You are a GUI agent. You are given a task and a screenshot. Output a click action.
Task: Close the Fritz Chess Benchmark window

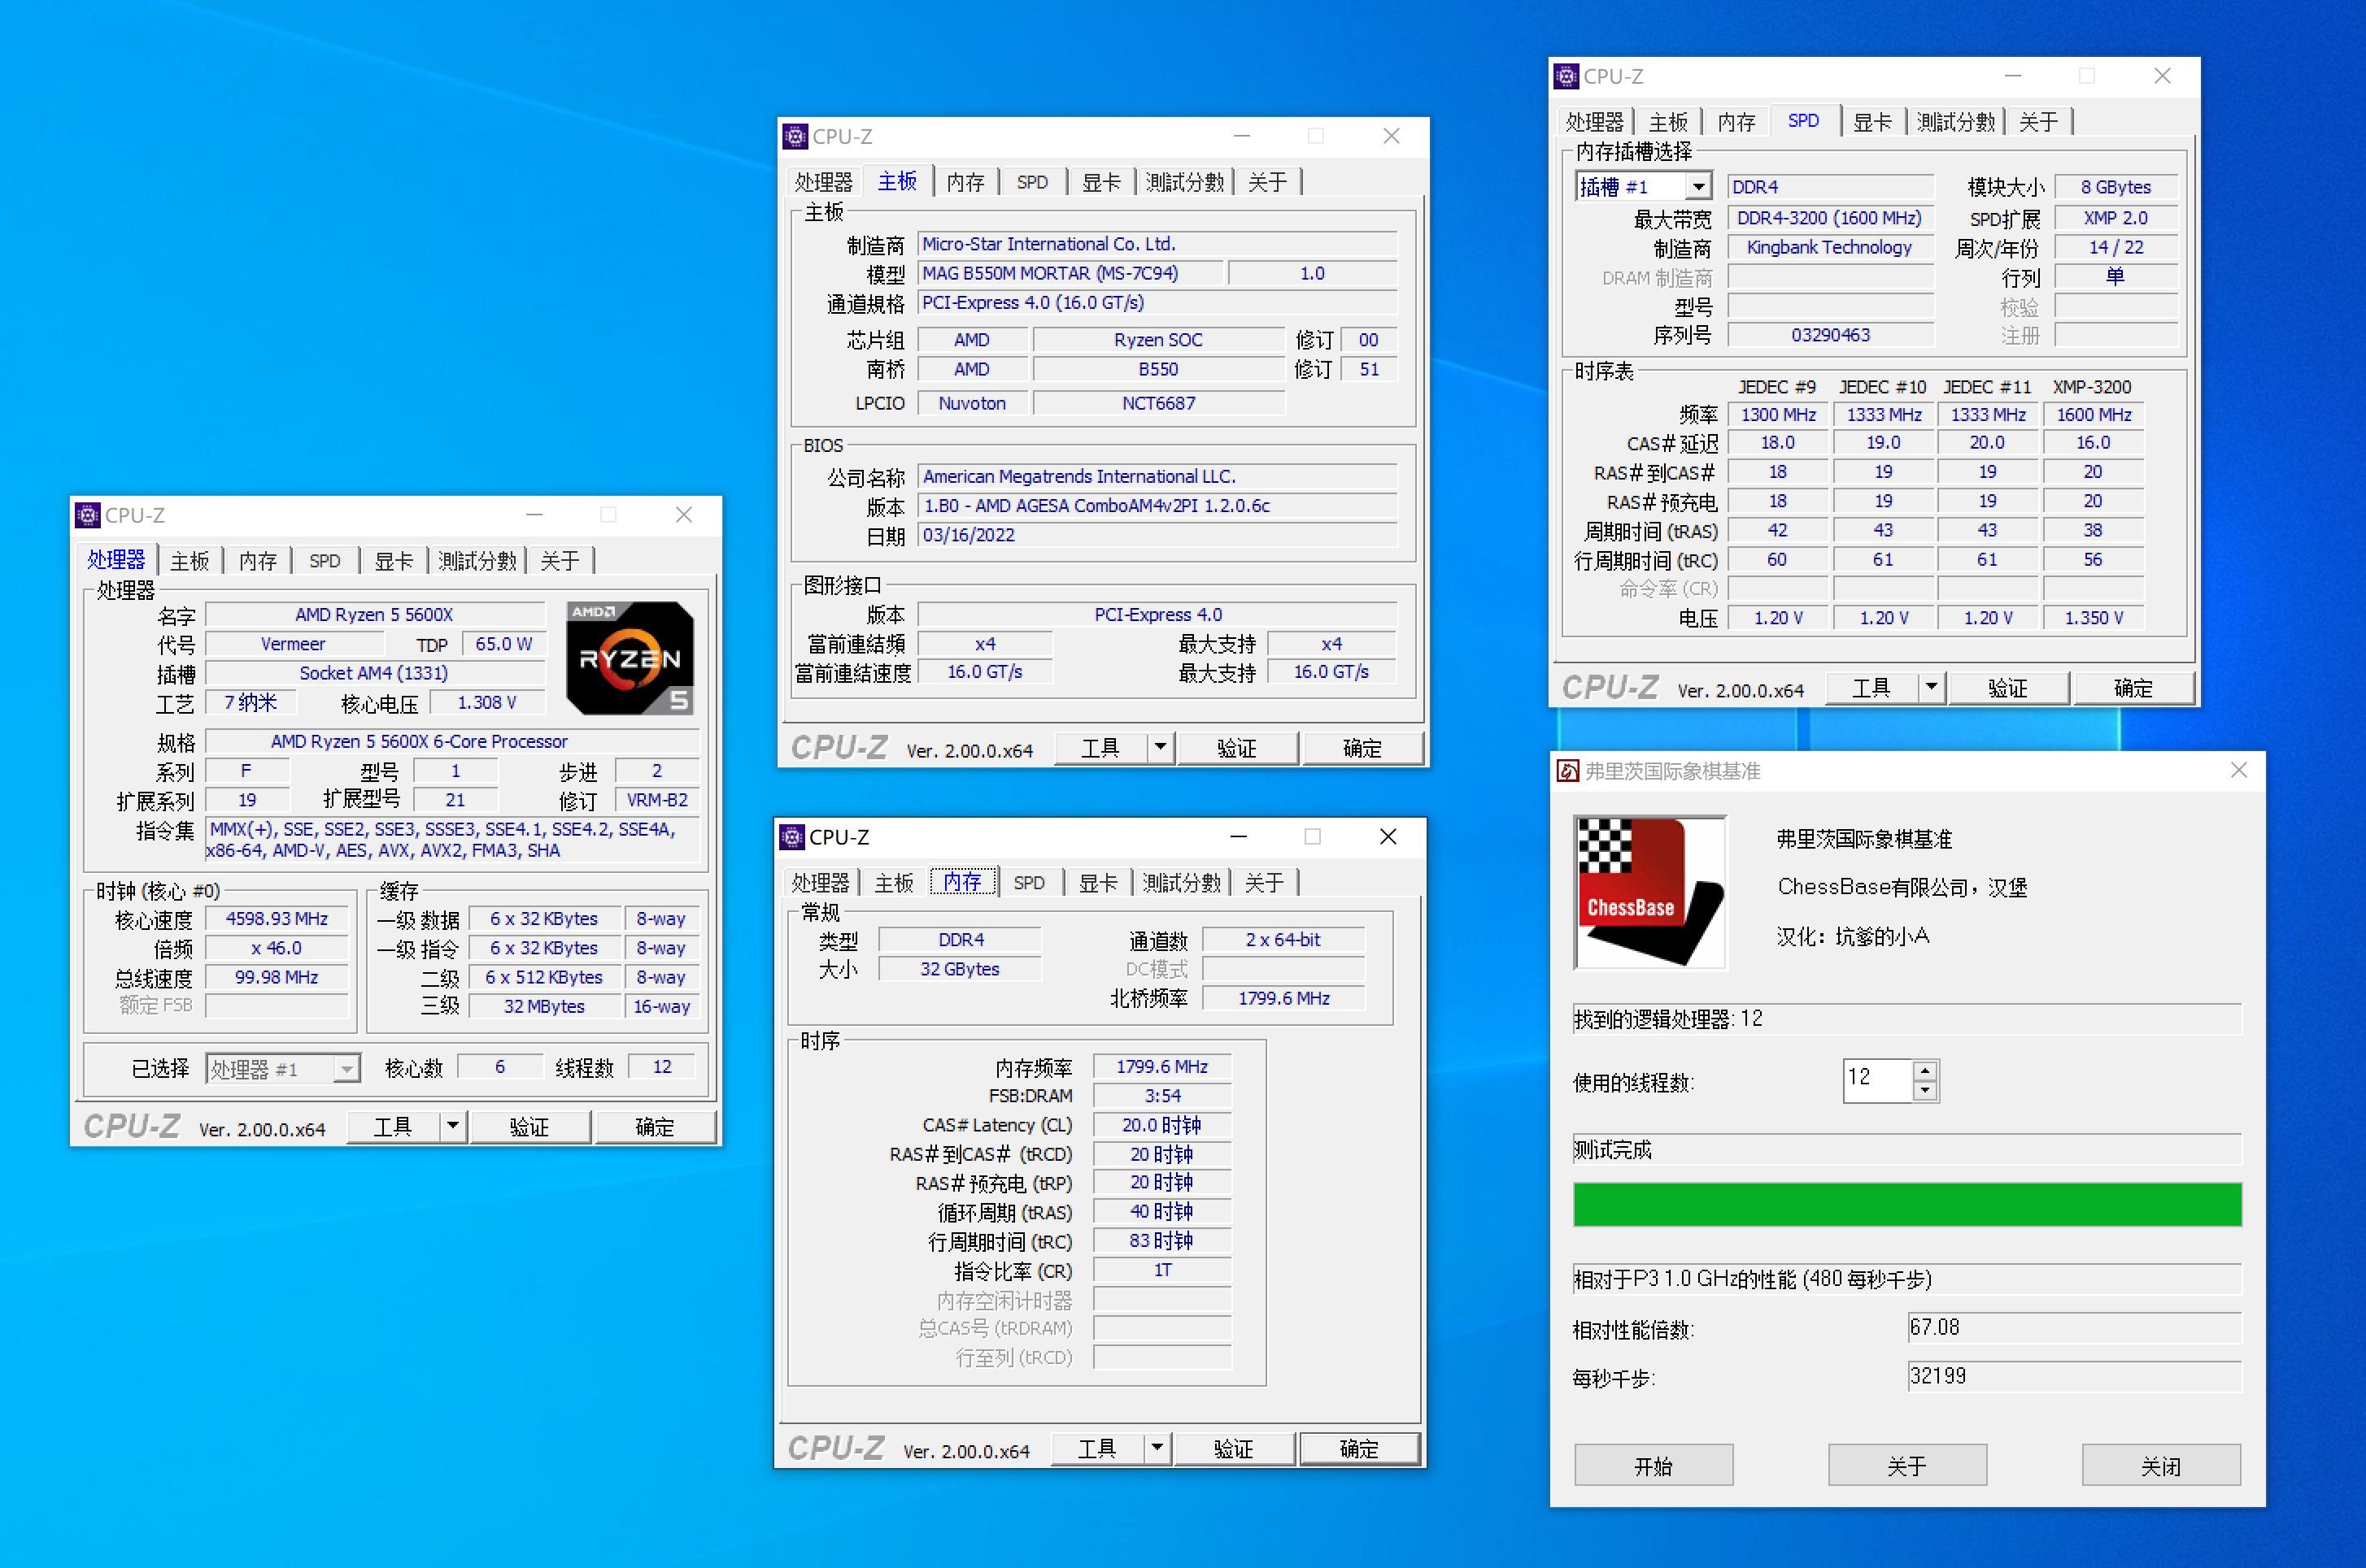pos(2239,770)
